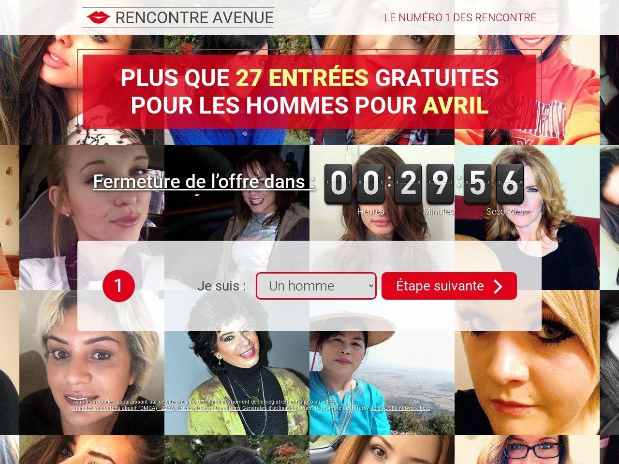619x464 pixels.
Task: Click the countdown minutes flip digits
Action: [x=424, y=184]
